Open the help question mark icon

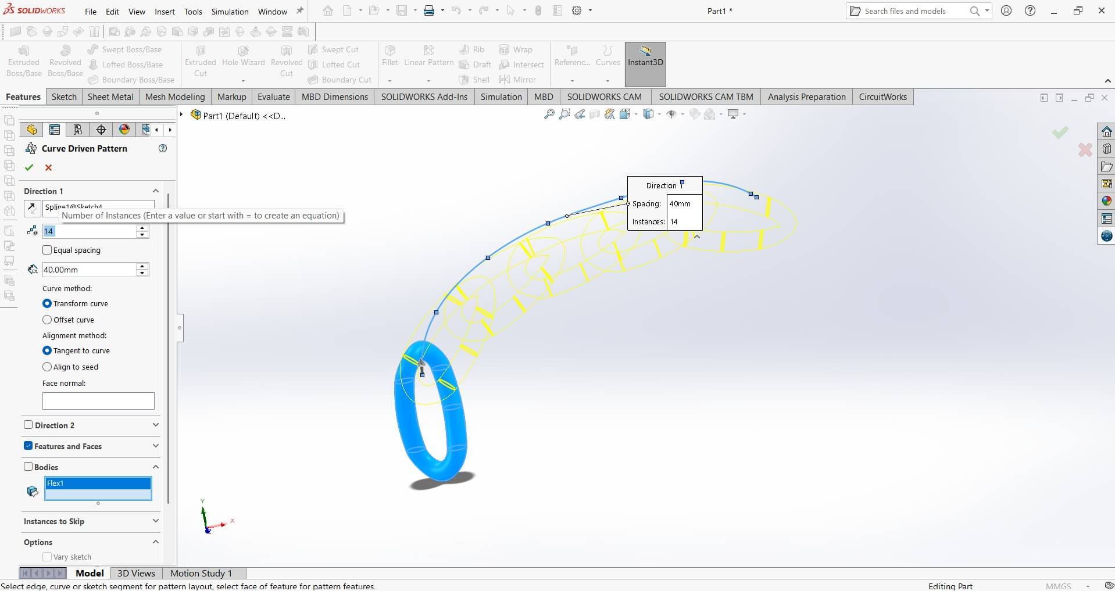(x=1030, y=10)
